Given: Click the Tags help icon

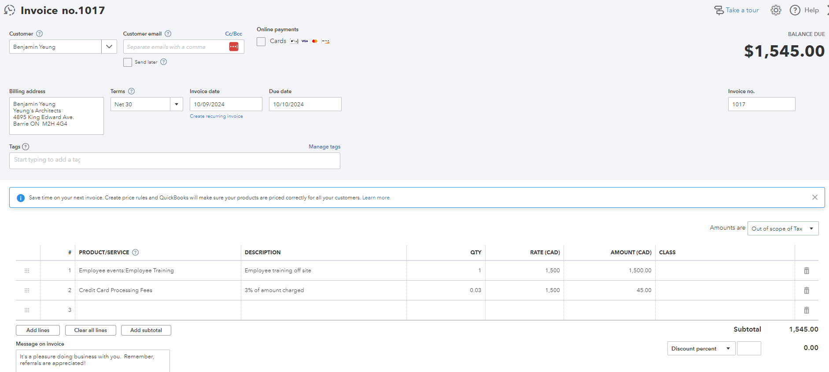Looking at the screenshot, I should point(26,147).
